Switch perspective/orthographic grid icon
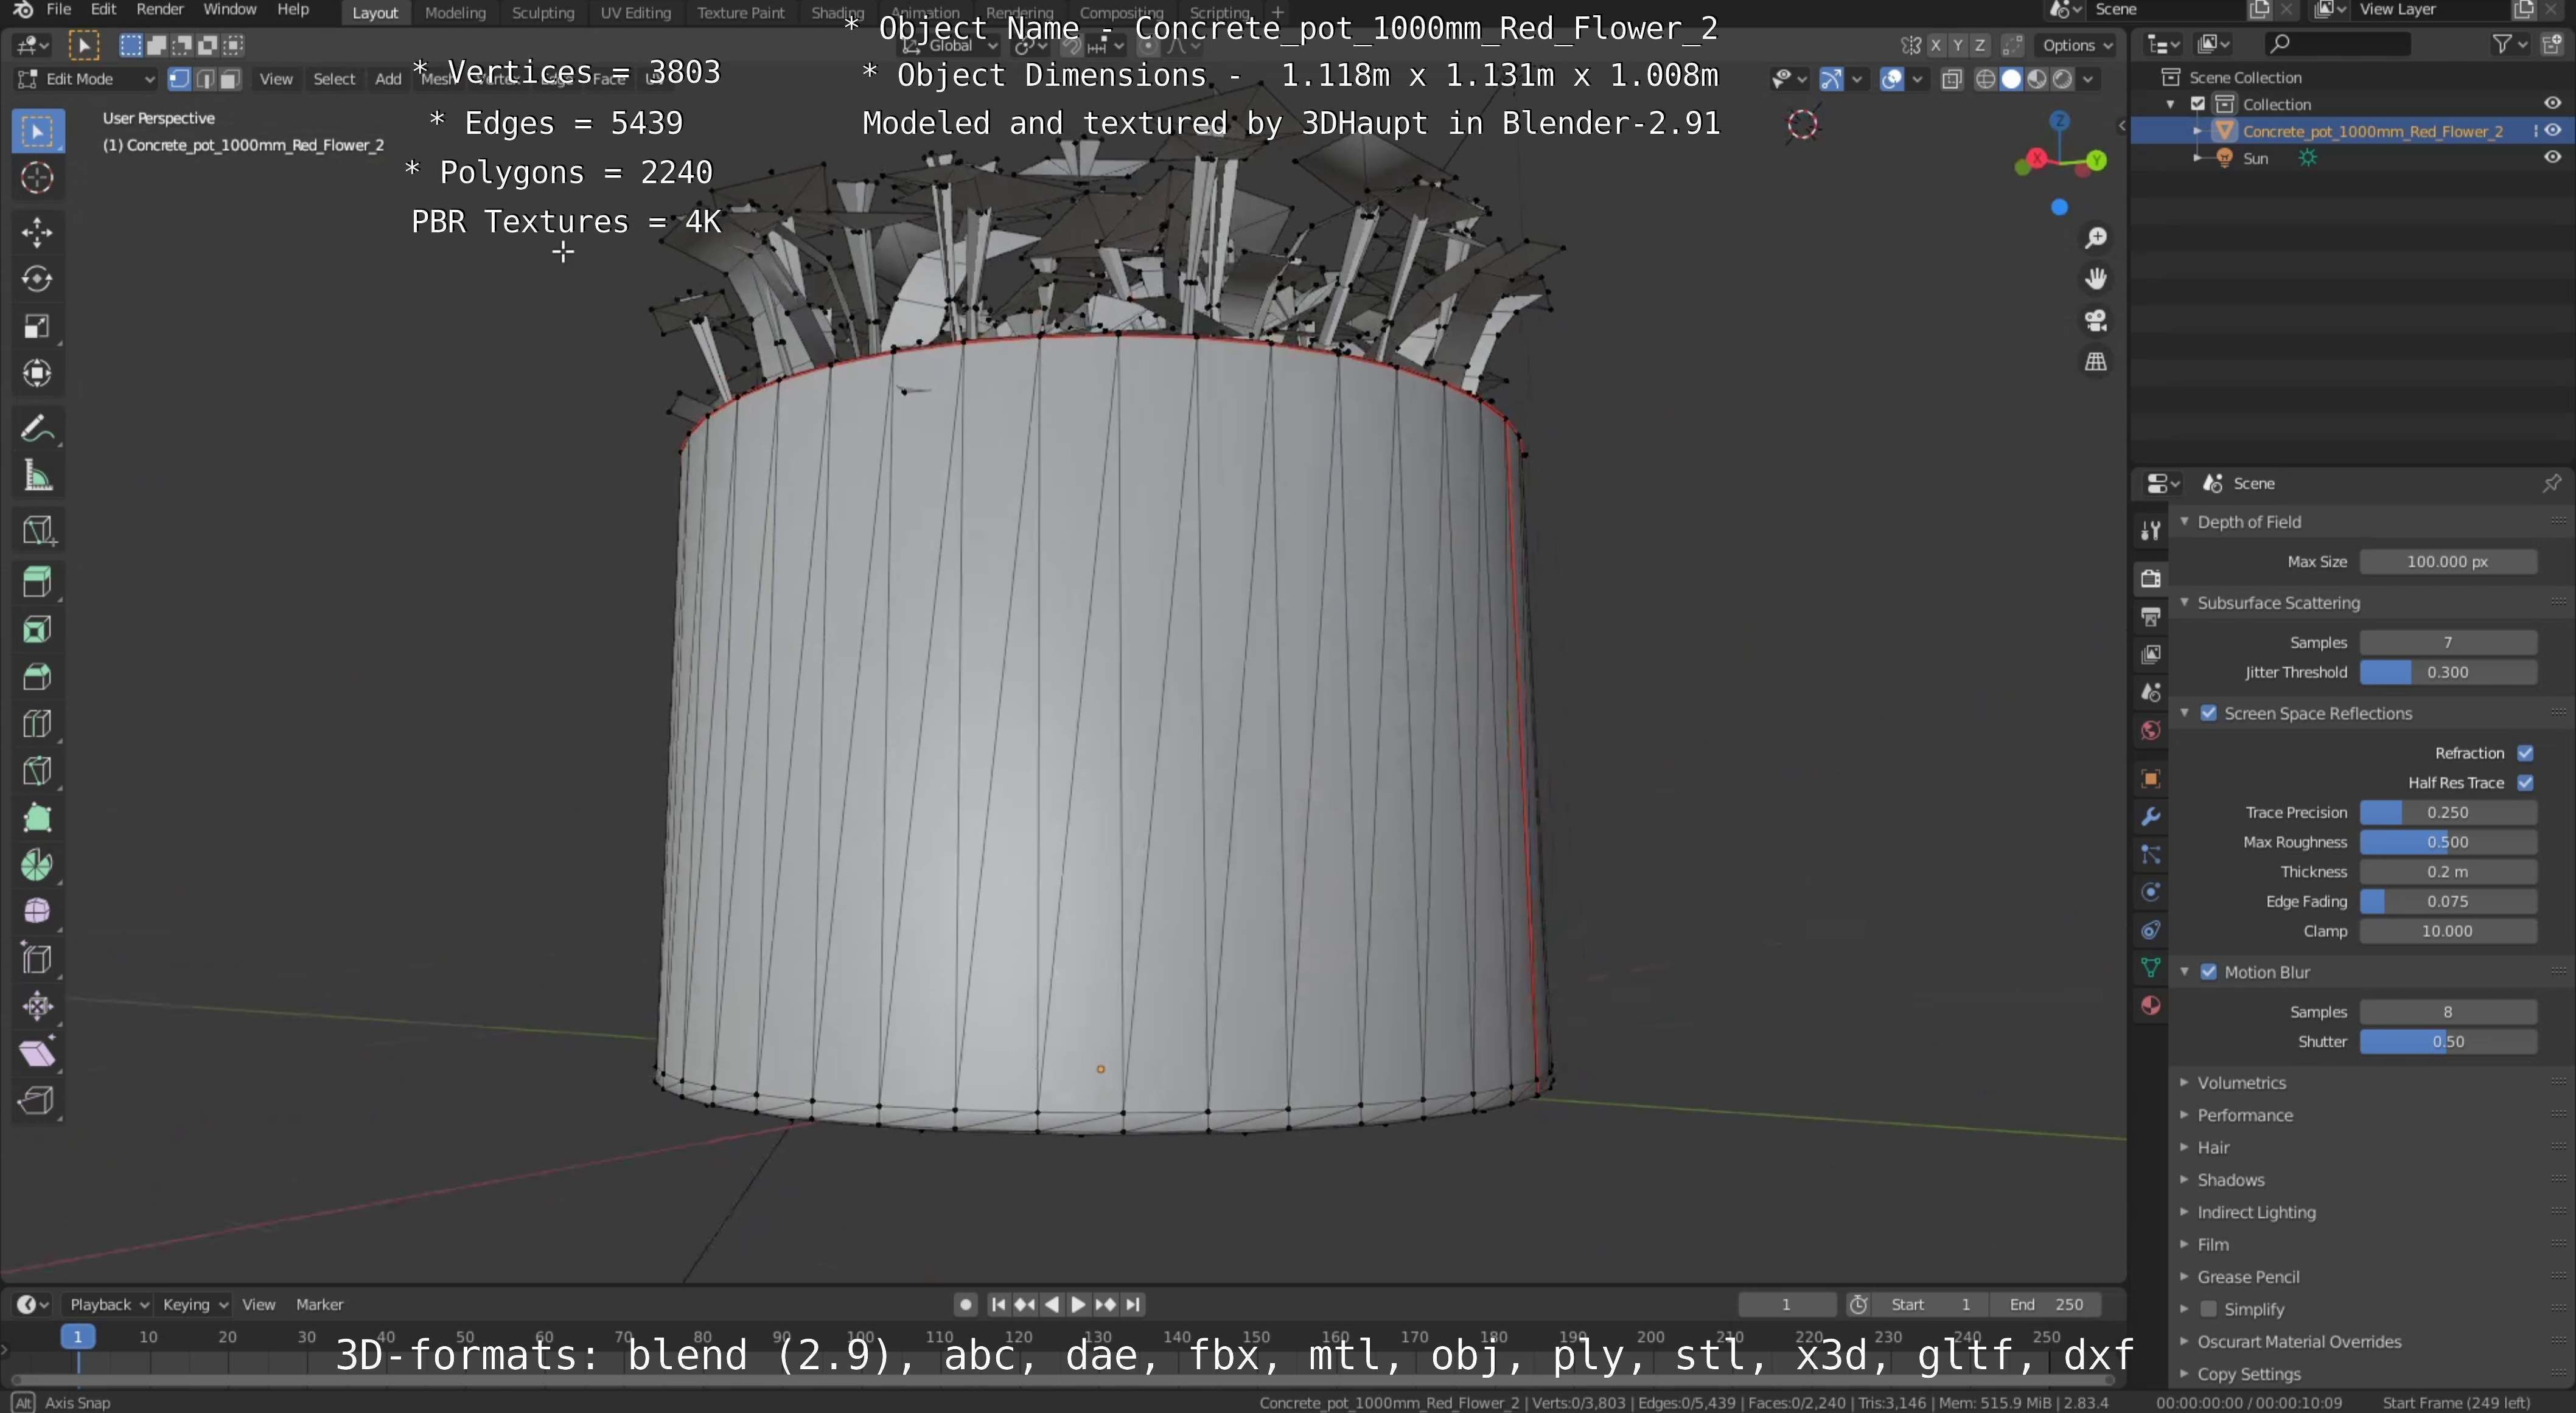This screenshot has width=2576, height=1413. pyautogui.click(x=2096, y=362)
